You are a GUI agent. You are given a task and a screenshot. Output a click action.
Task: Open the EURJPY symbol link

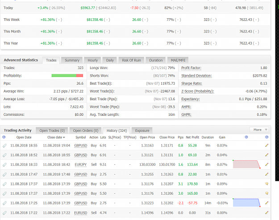point(81,165)
